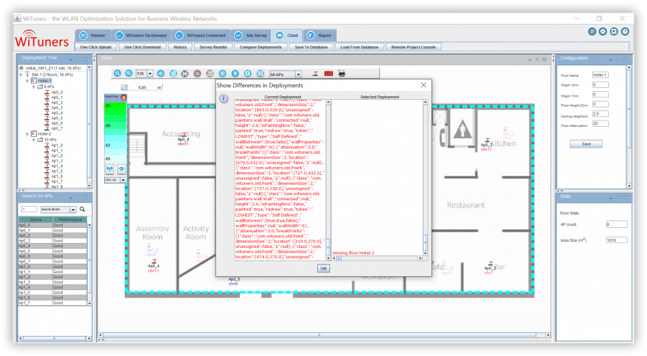Select the add access point tool icon
Image resolution: width=647 pixels, height=356 pixels.
315,73
